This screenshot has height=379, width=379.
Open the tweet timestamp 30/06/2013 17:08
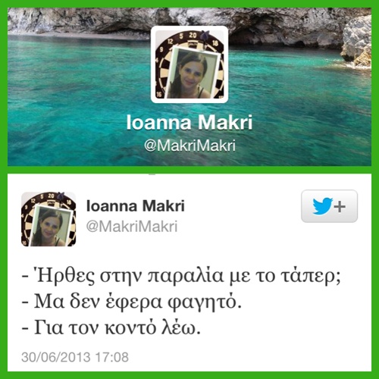coord(75,357)
